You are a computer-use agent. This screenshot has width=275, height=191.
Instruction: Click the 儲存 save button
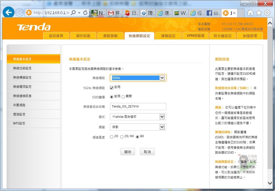tap(128, 152)
